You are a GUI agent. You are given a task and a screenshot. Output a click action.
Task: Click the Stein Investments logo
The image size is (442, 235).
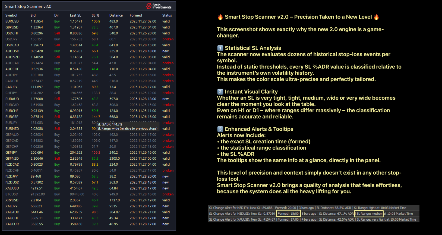pyautogui.click(x=159, y=6)
